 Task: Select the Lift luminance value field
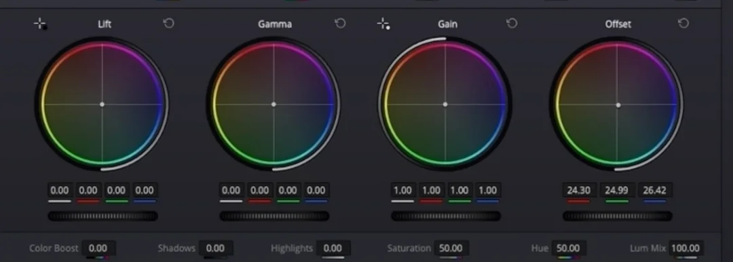(59, 191)
